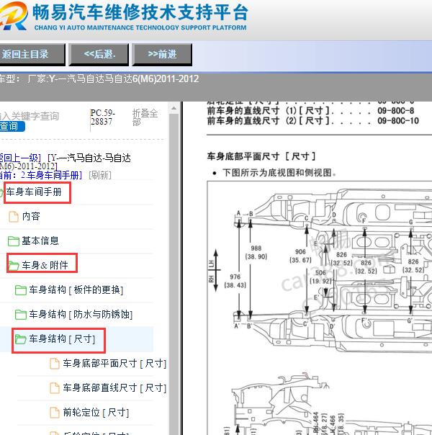Click the 906 [35.67] dimension label
Viewport: 432px width, 435px height.
(300, 256)
